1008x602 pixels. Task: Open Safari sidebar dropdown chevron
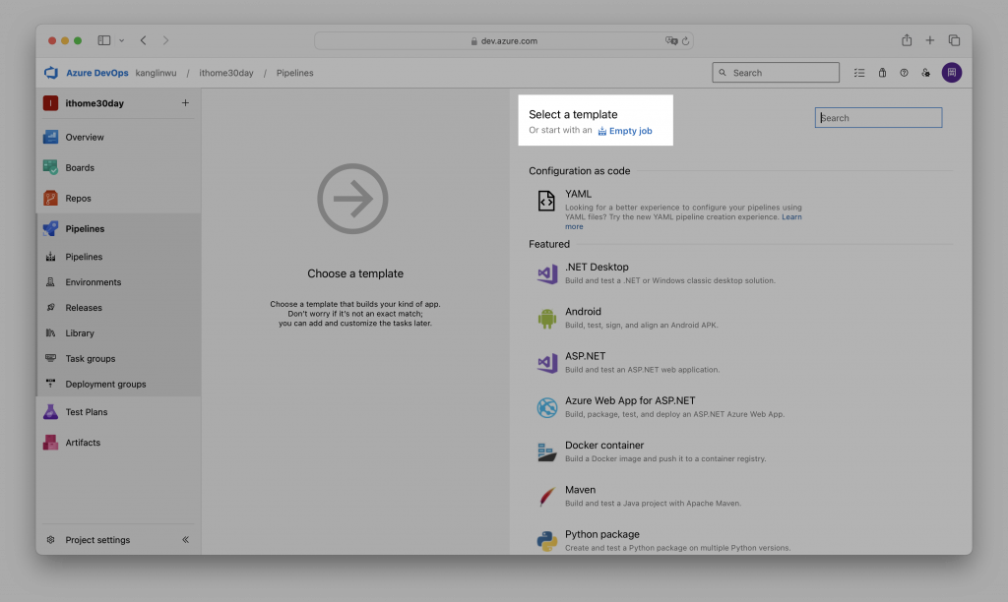121,40
